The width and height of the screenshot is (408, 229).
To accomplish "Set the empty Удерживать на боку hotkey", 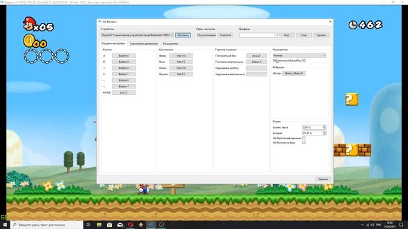I will [256, 68].
